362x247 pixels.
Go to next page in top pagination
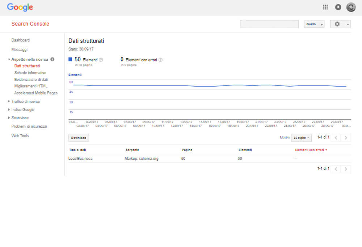pos(346,138)
